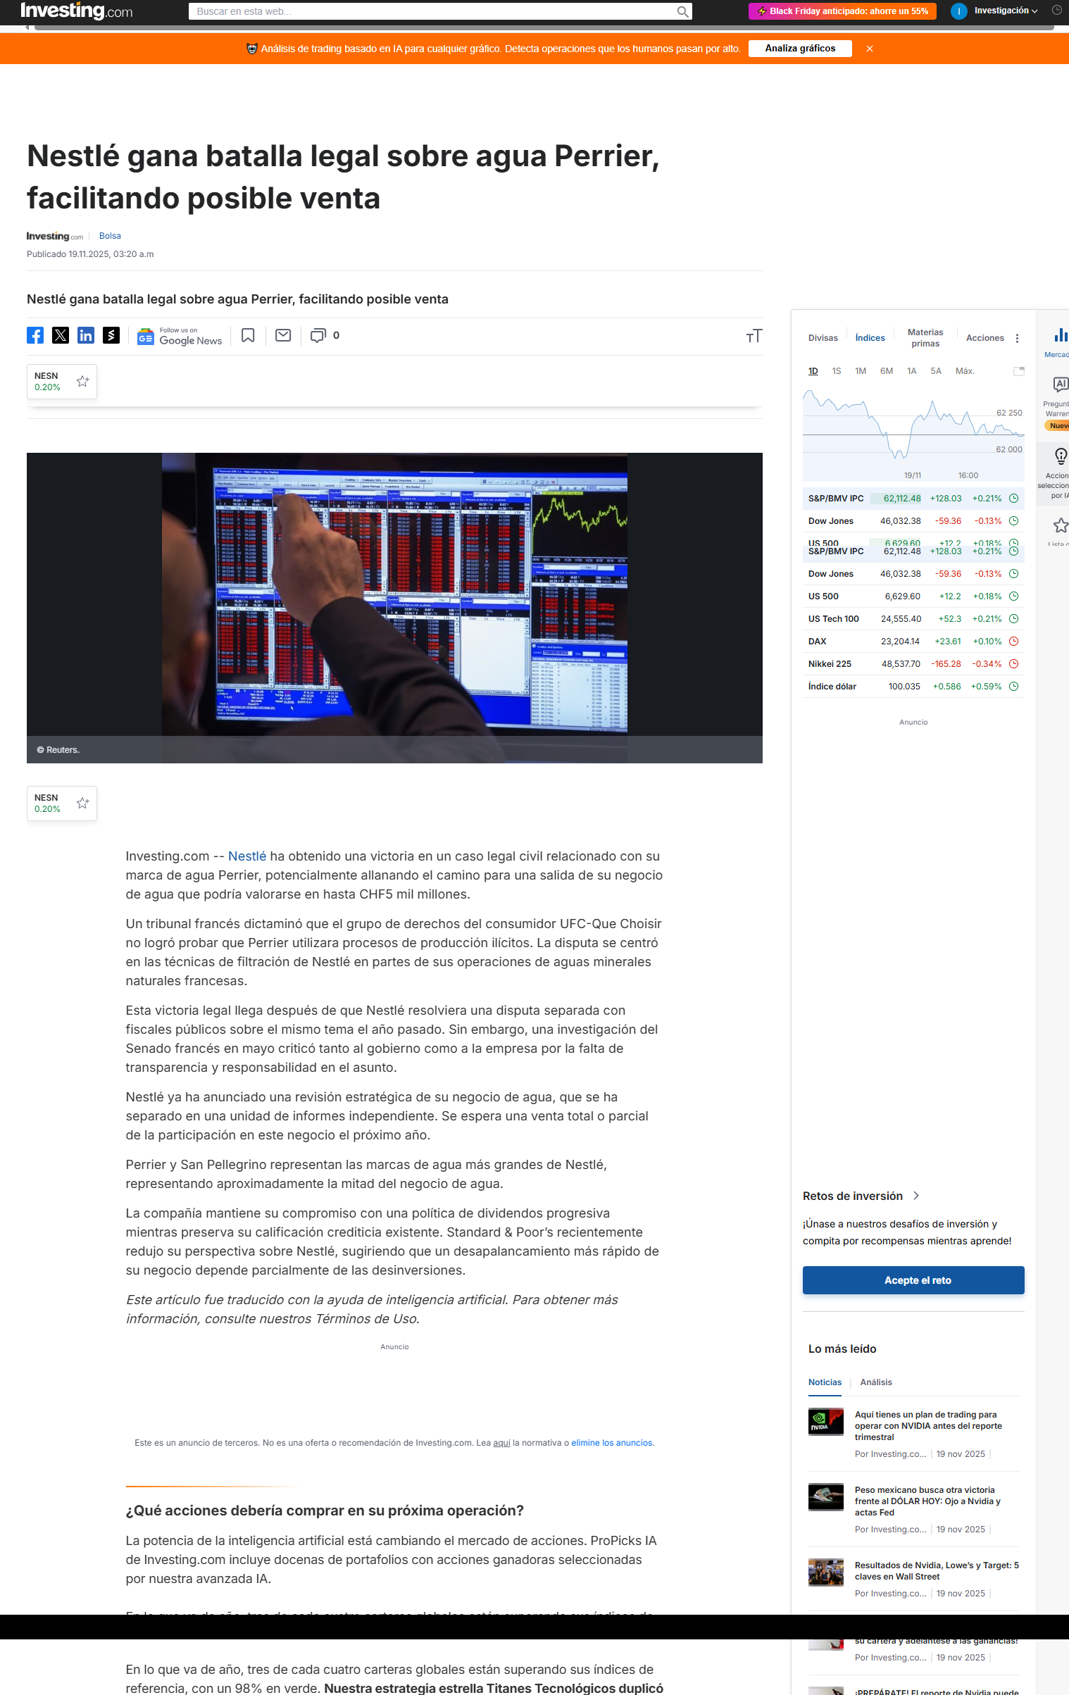Open the Nikkei 225 index row
Image resolution: width=1069 pixels, height=1695 pixels.
click(913, 664)
